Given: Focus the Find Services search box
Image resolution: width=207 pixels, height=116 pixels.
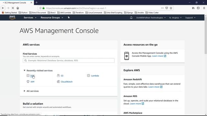Looking at the screenshot, I should [69, 61].
